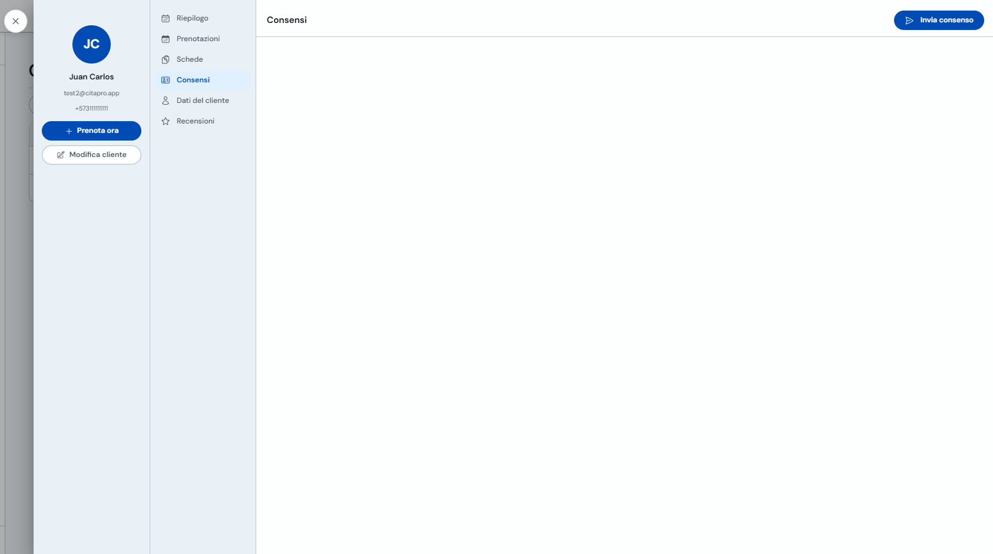Open the Recensioni section
Image resolution: width=993 pixels, height=554 pixels.
(x=203, y=121)
